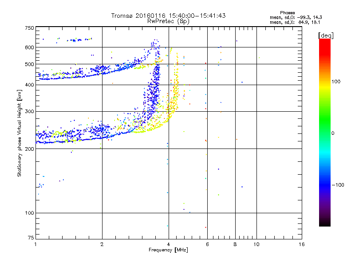
Task: Click the x-axis tick label '1'
Action: click(35, 244)
